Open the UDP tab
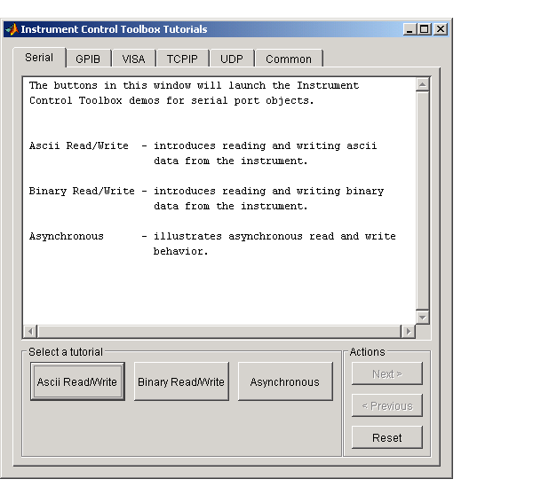 [x=232, y=59]
